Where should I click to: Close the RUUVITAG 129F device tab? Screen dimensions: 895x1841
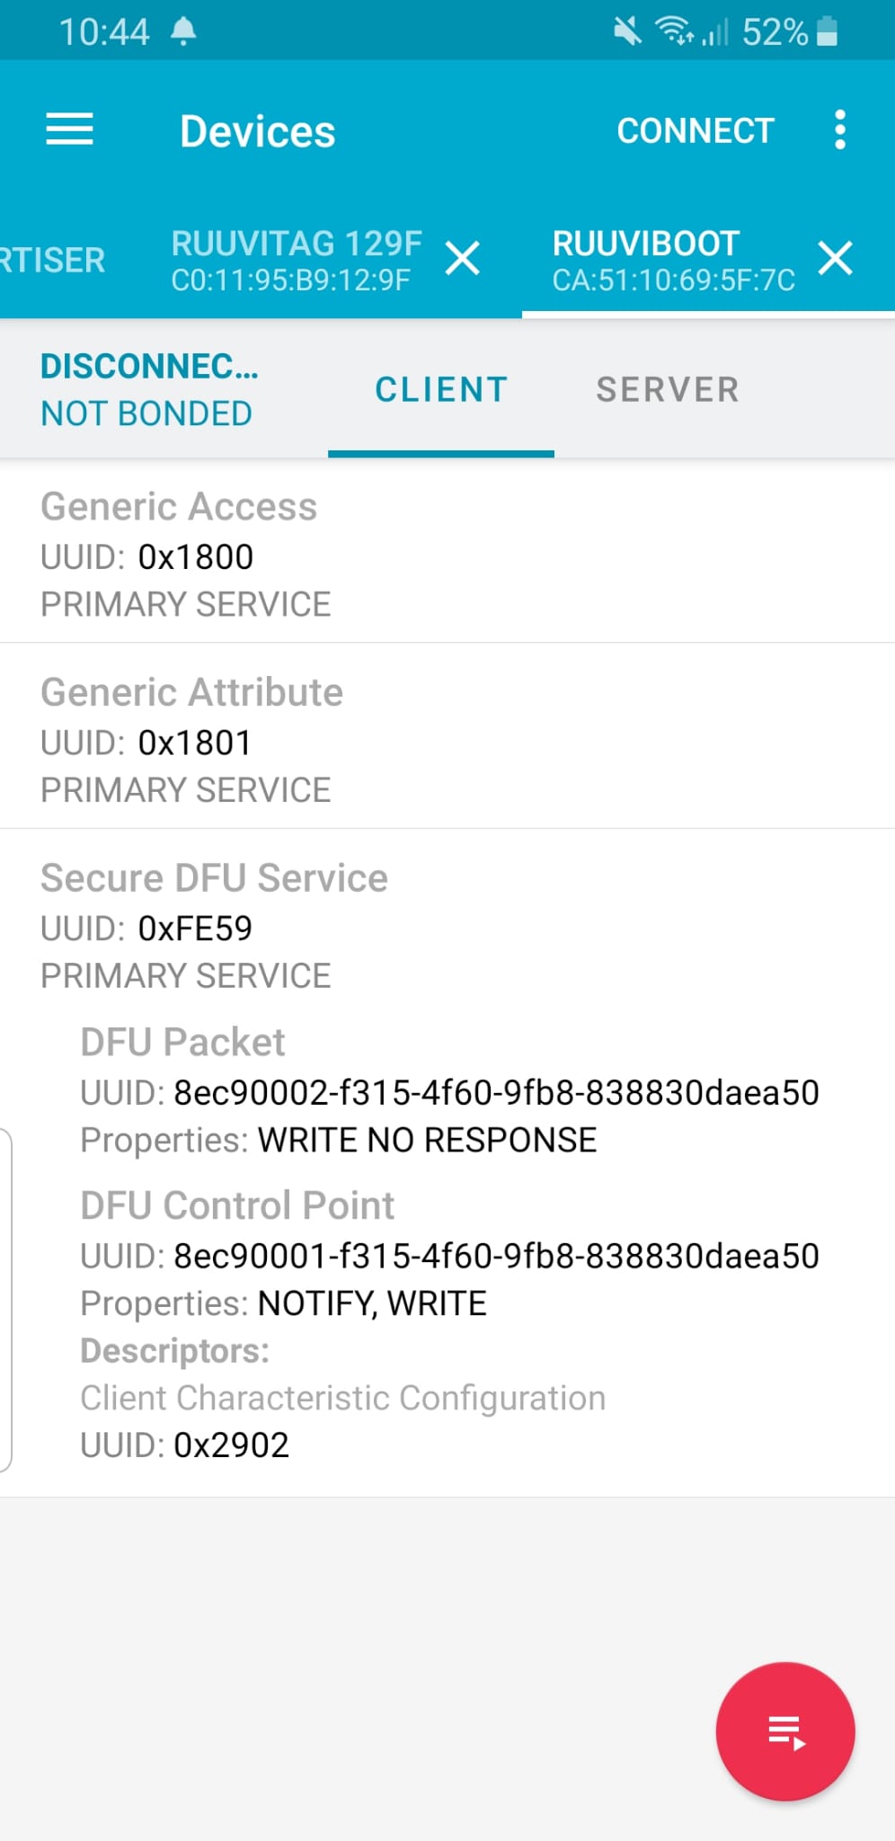pyautogui.click(x=463, y=260)
